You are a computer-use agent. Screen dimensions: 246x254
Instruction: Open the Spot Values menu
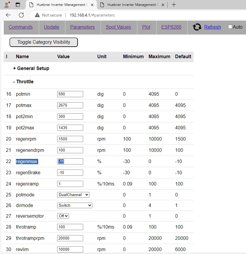tap(118, 27)
